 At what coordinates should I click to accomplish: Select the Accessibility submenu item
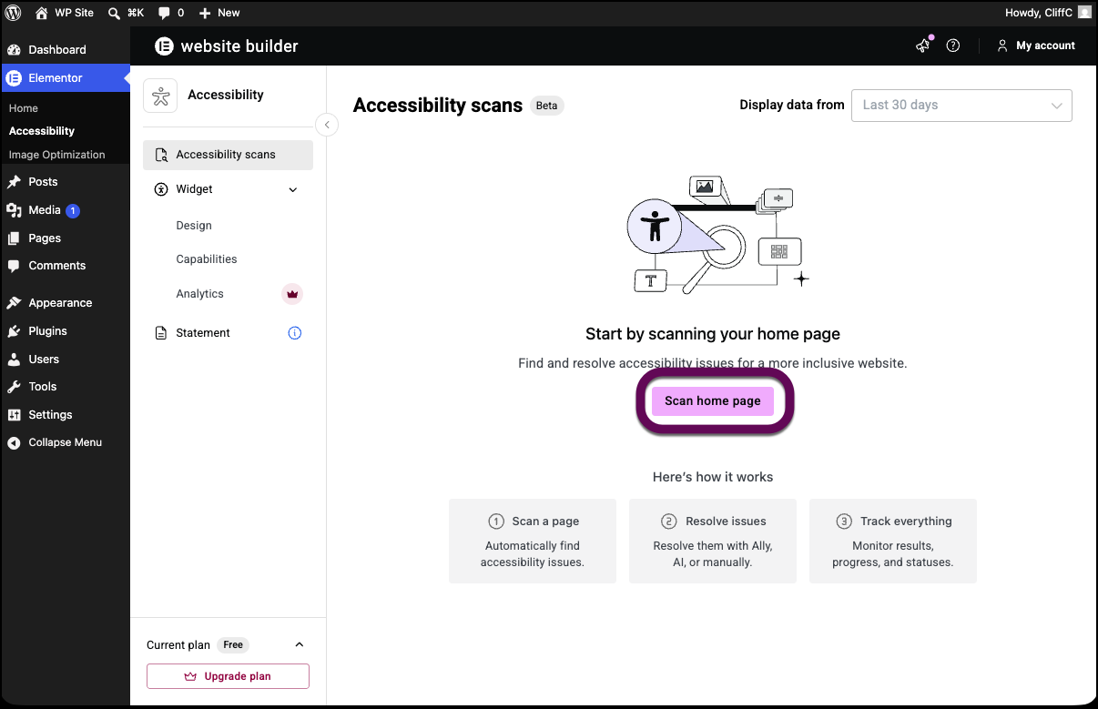click(42, 131)
